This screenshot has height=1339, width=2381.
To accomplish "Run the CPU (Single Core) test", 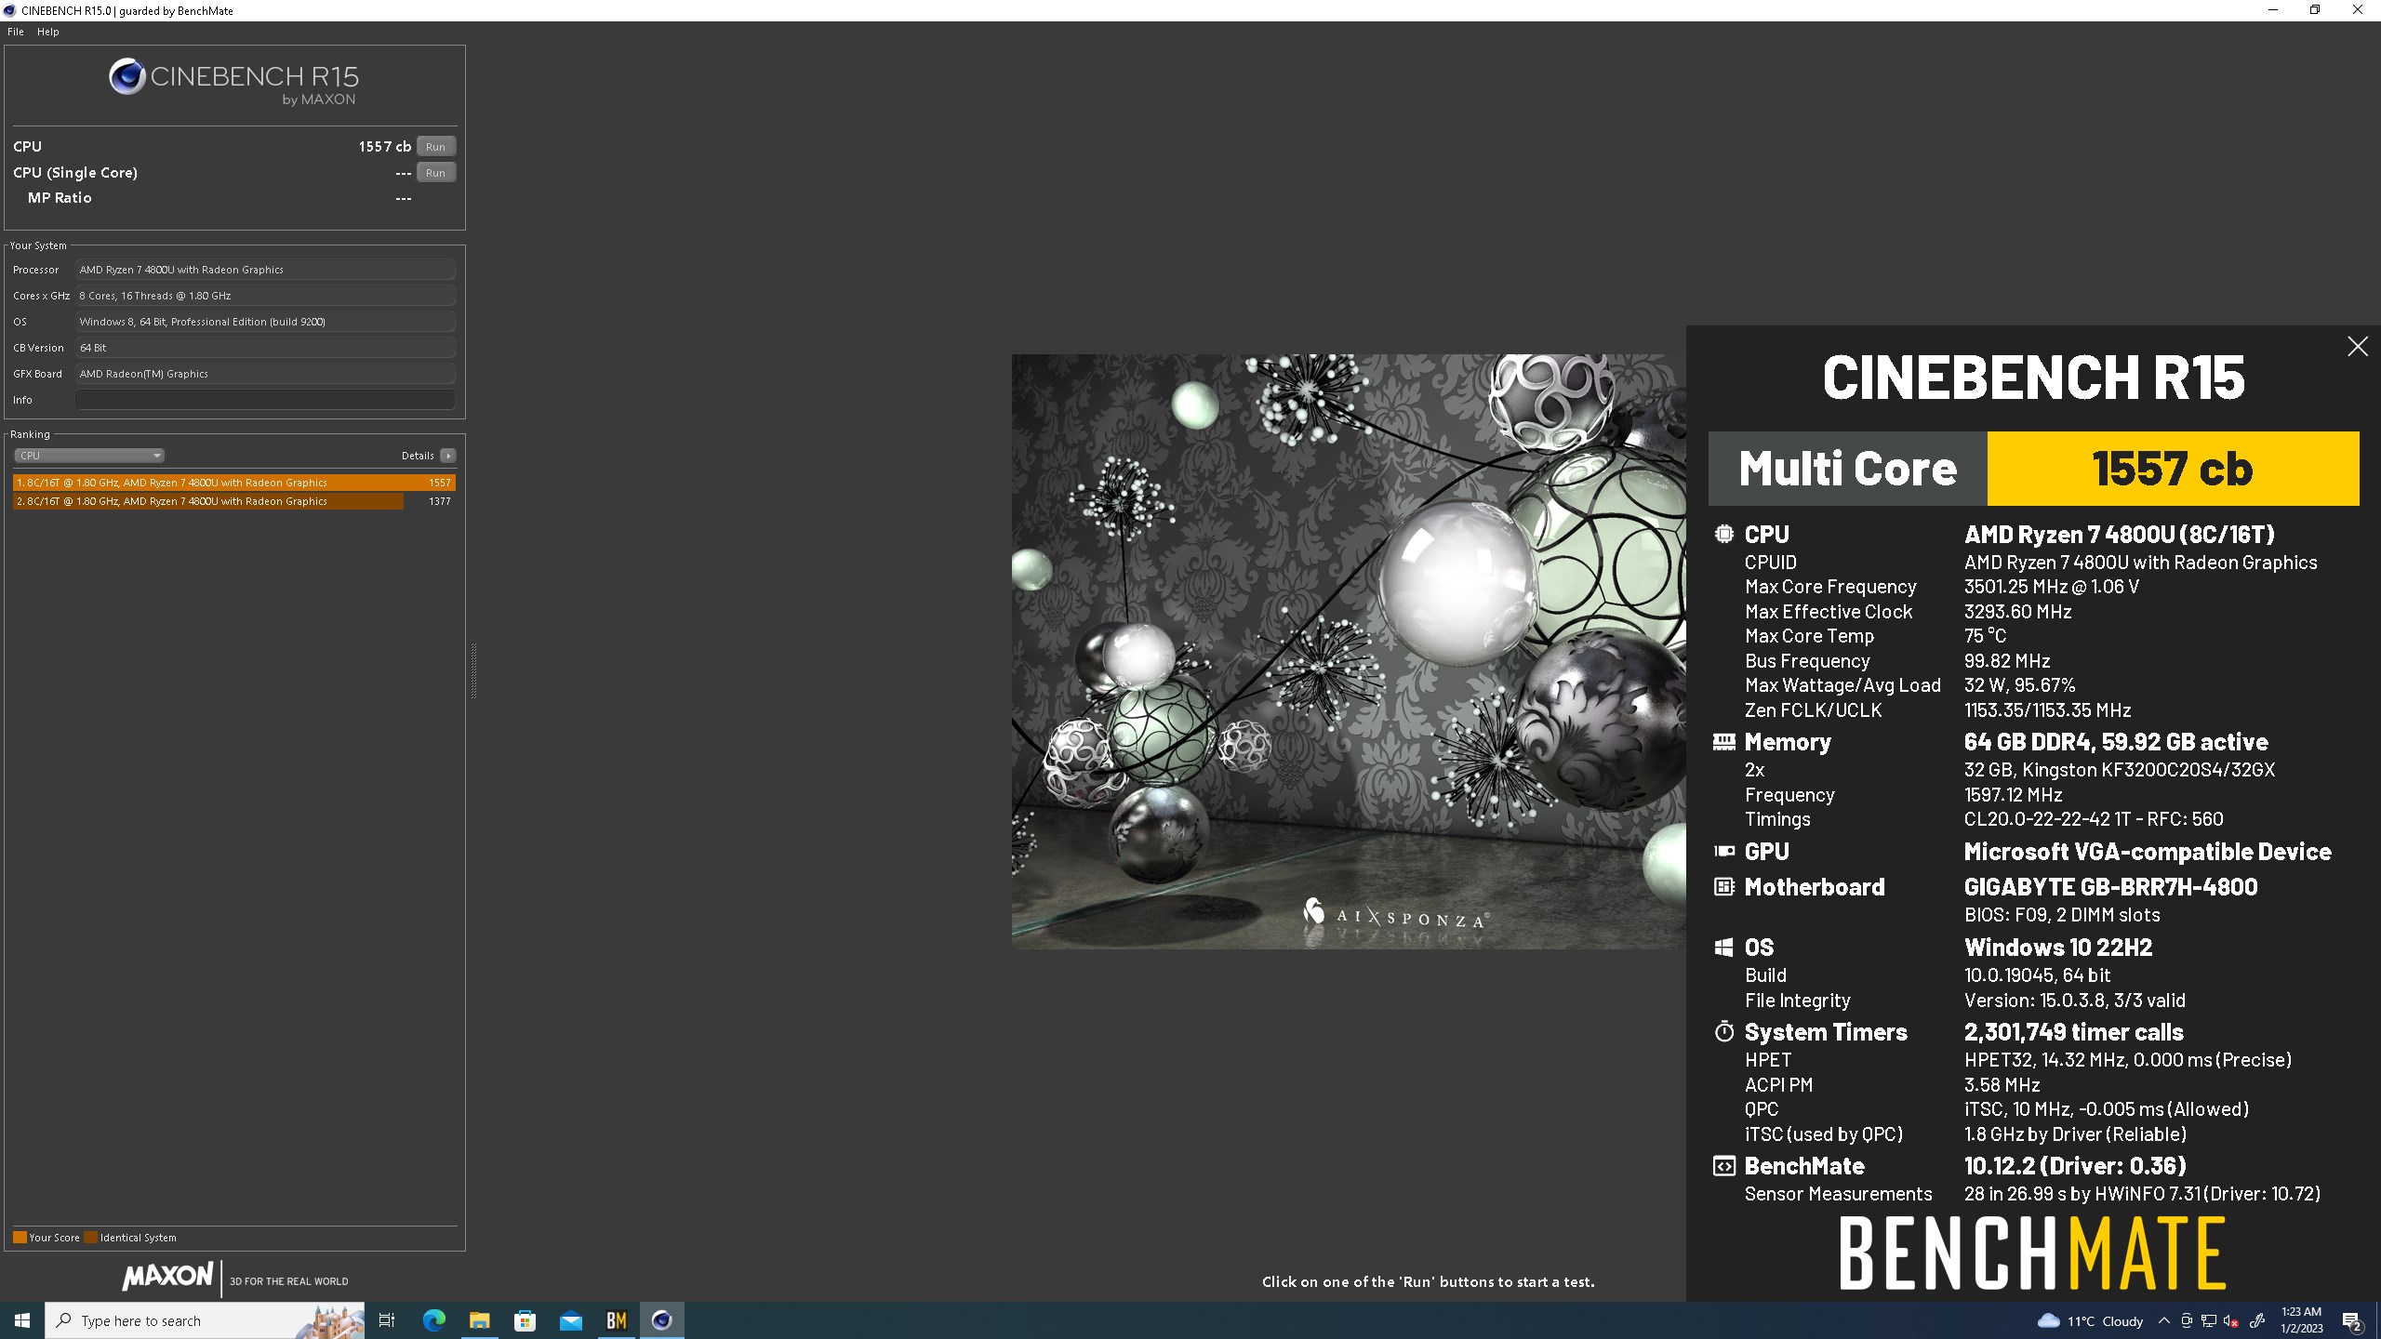I will tap(435, 173).
